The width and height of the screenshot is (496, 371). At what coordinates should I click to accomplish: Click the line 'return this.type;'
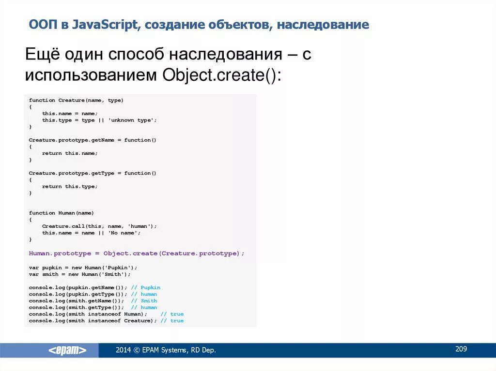point(70,186)
